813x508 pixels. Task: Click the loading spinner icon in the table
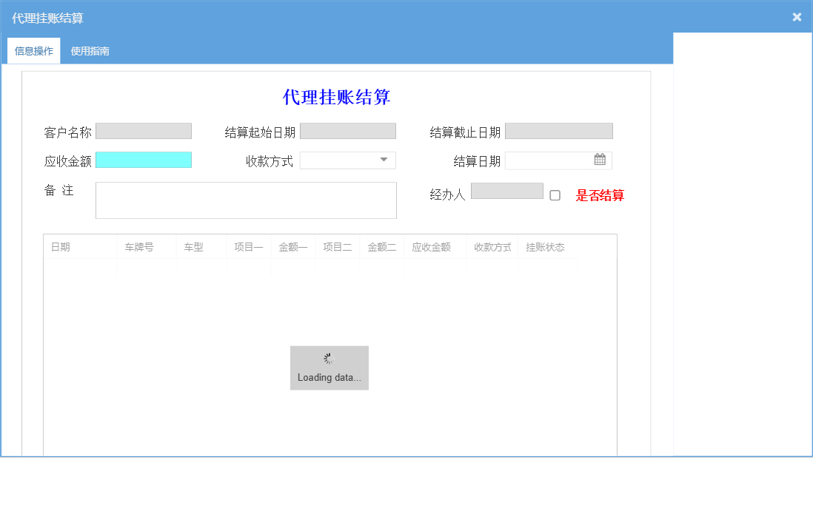pyautogui.click(x=328, y=359)
